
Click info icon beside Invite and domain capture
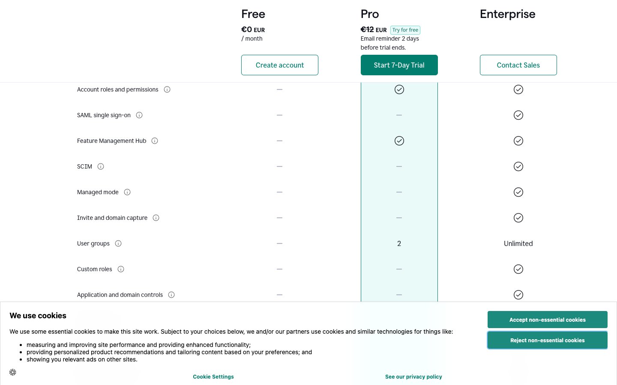(156, 218)
